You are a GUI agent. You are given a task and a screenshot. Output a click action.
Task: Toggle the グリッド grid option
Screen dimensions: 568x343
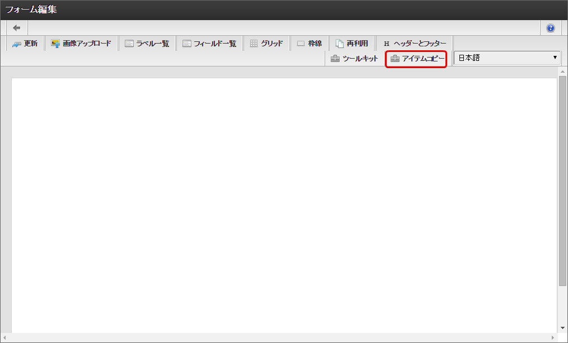266,44
